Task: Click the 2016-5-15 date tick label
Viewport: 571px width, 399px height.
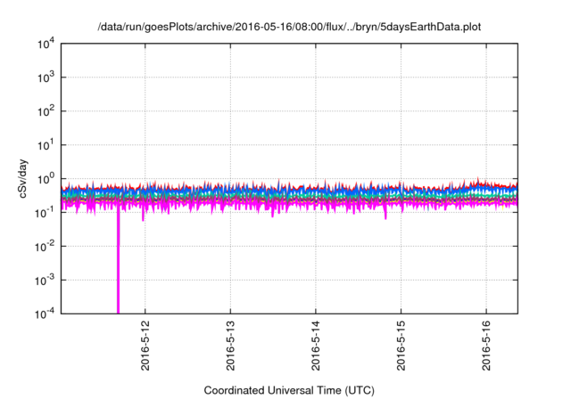Action: [x=401, y=346]
